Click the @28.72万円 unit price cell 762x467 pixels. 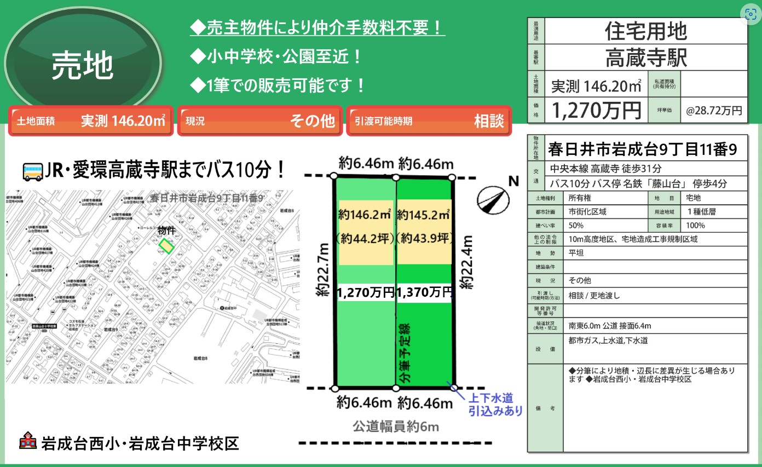coord(714,111)
